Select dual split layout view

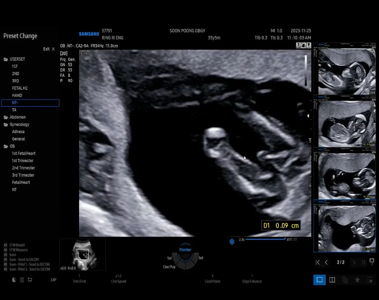point(332,280)
